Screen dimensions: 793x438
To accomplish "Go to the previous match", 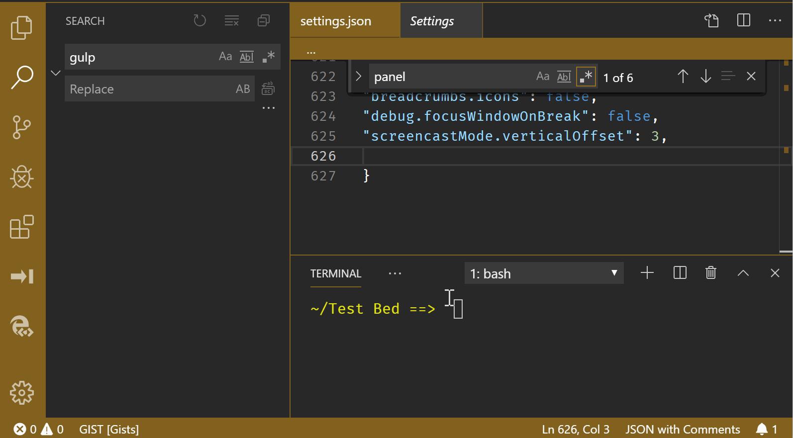I will (x=683, y=77).
